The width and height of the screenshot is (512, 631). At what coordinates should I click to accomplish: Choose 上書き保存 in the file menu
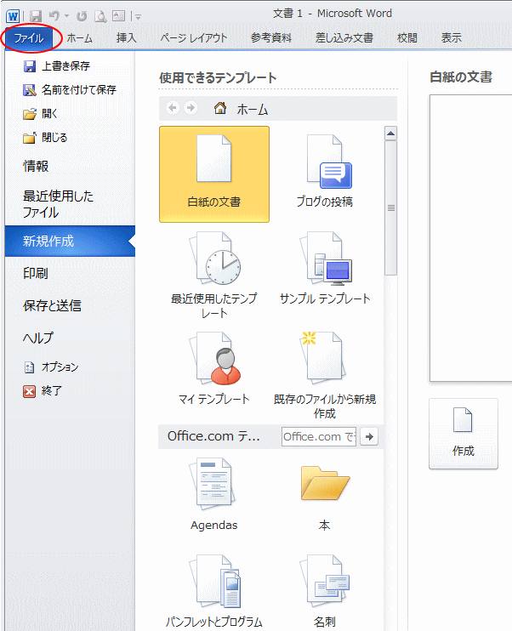click(56, 66)
